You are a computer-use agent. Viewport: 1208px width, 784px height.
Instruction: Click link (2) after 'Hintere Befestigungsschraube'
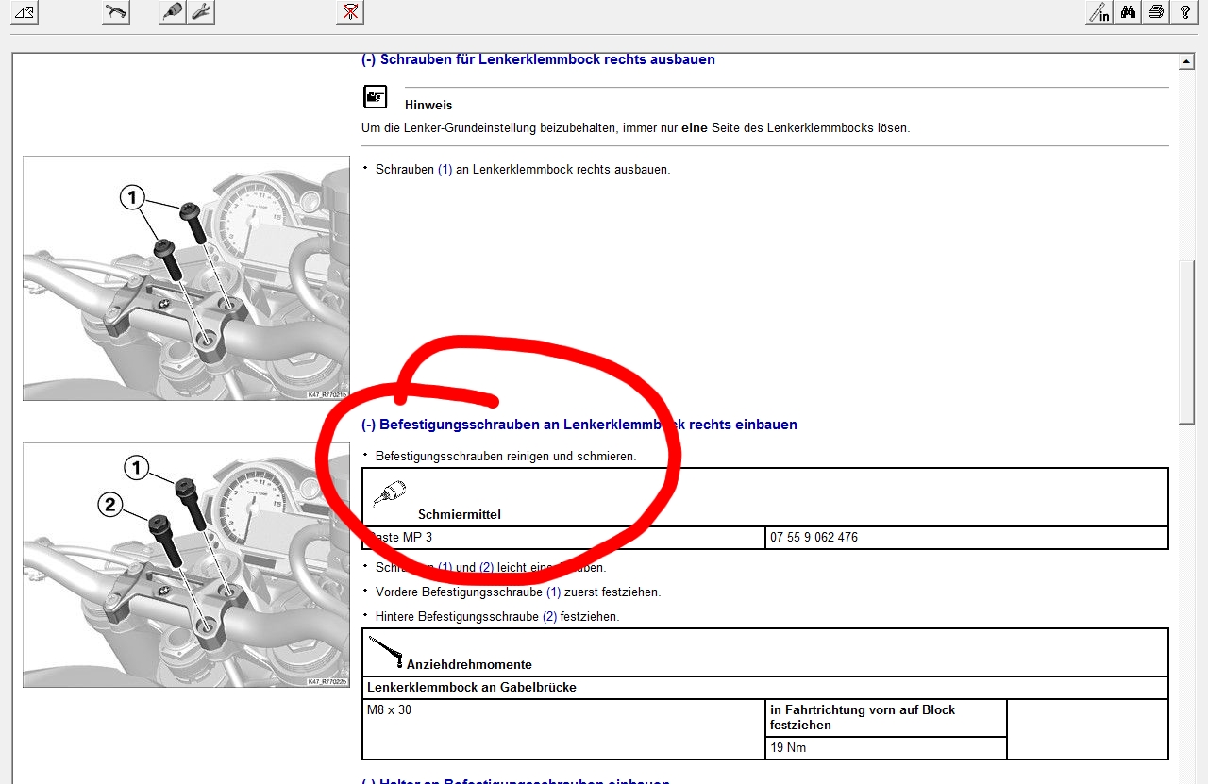pyautogui.click(x=549, y=617)
